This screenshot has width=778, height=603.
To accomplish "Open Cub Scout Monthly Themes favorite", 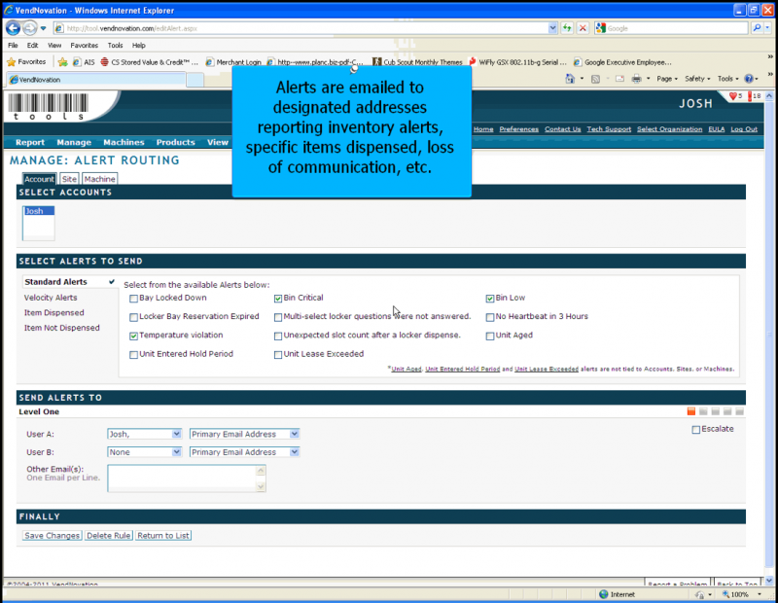I will point(418,62).
